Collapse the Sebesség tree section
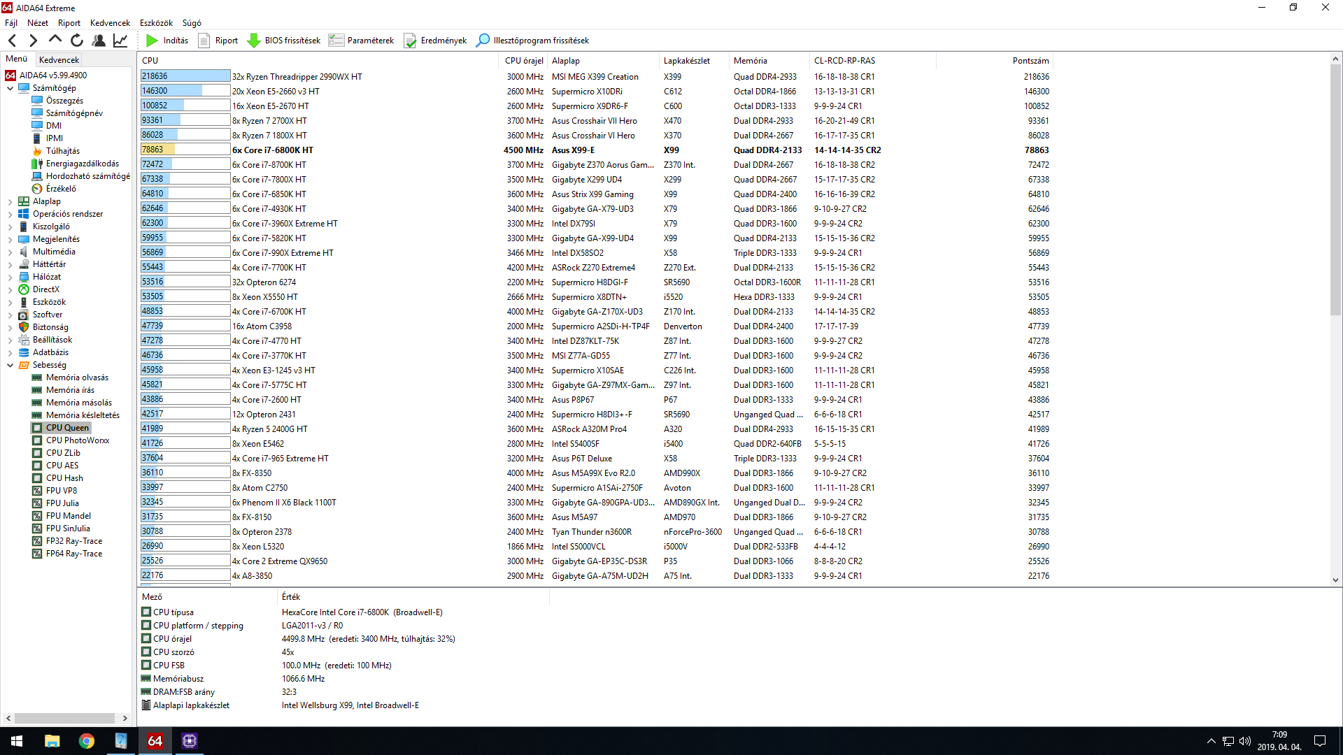This screenshot has width=1343, height=755. tap(10, 365)
